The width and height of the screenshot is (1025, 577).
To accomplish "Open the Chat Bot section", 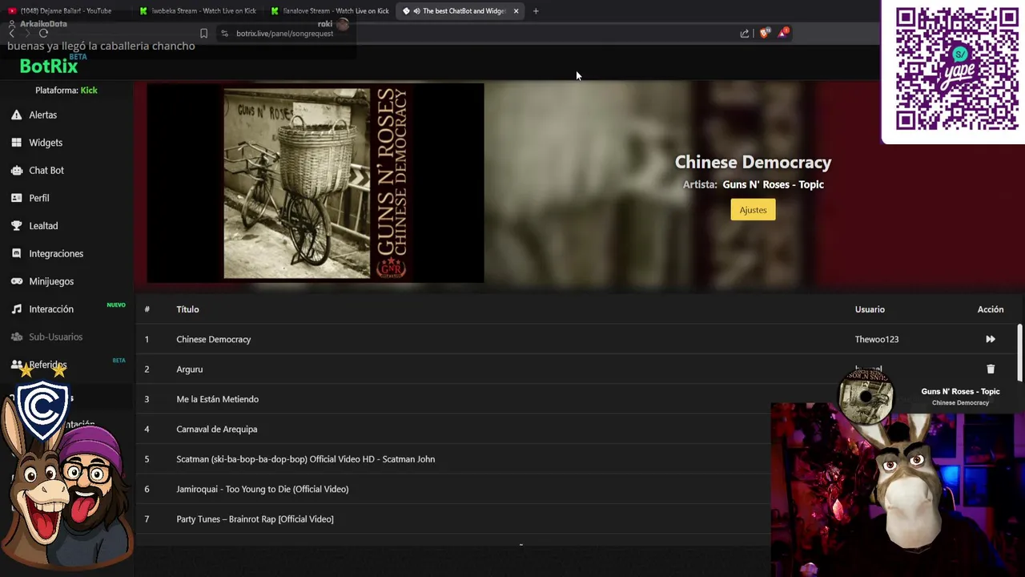I will [46, 170].
